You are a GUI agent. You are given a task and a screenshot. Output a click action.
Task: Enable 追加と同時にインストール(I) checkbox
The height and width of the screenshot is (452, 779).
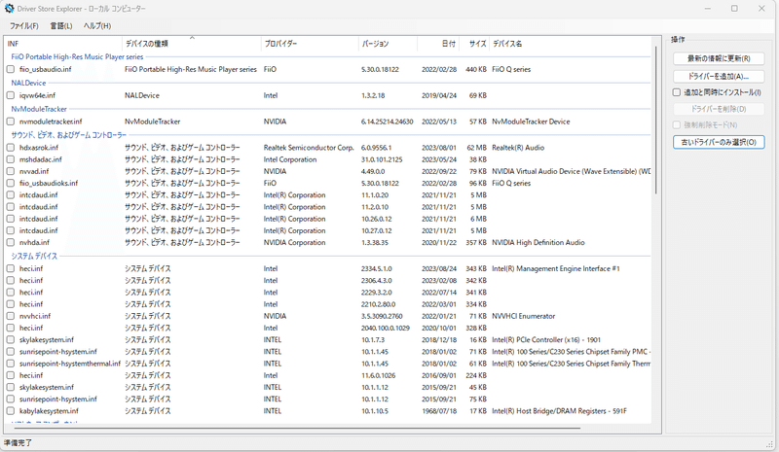point(676,92)
